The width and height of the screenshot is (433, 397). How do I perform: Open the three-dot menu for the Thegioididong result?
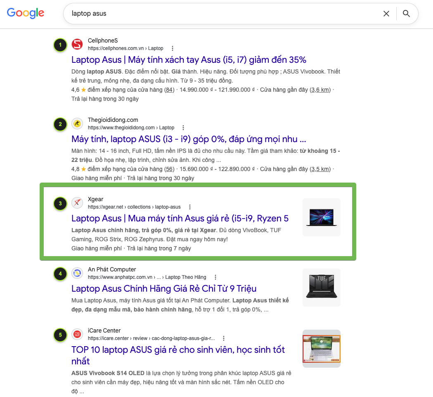[x=183, y=128]
